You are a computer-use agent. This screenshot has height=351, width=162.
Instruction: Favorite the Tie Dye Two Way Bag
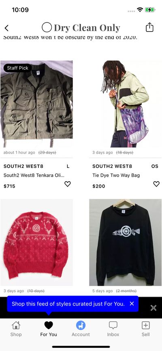pyautogui.click(x=156, y=184)
